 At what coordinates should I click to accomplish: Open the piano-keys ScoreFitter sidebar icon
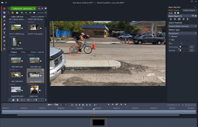[4, 49]
